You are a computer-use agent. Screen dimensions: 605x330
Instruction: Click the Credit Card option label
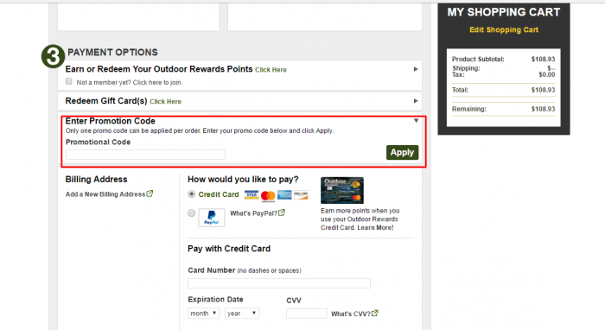tap(219, 194)
